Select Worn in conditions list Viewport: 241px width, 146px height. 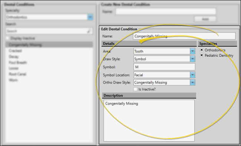[49, 80]
